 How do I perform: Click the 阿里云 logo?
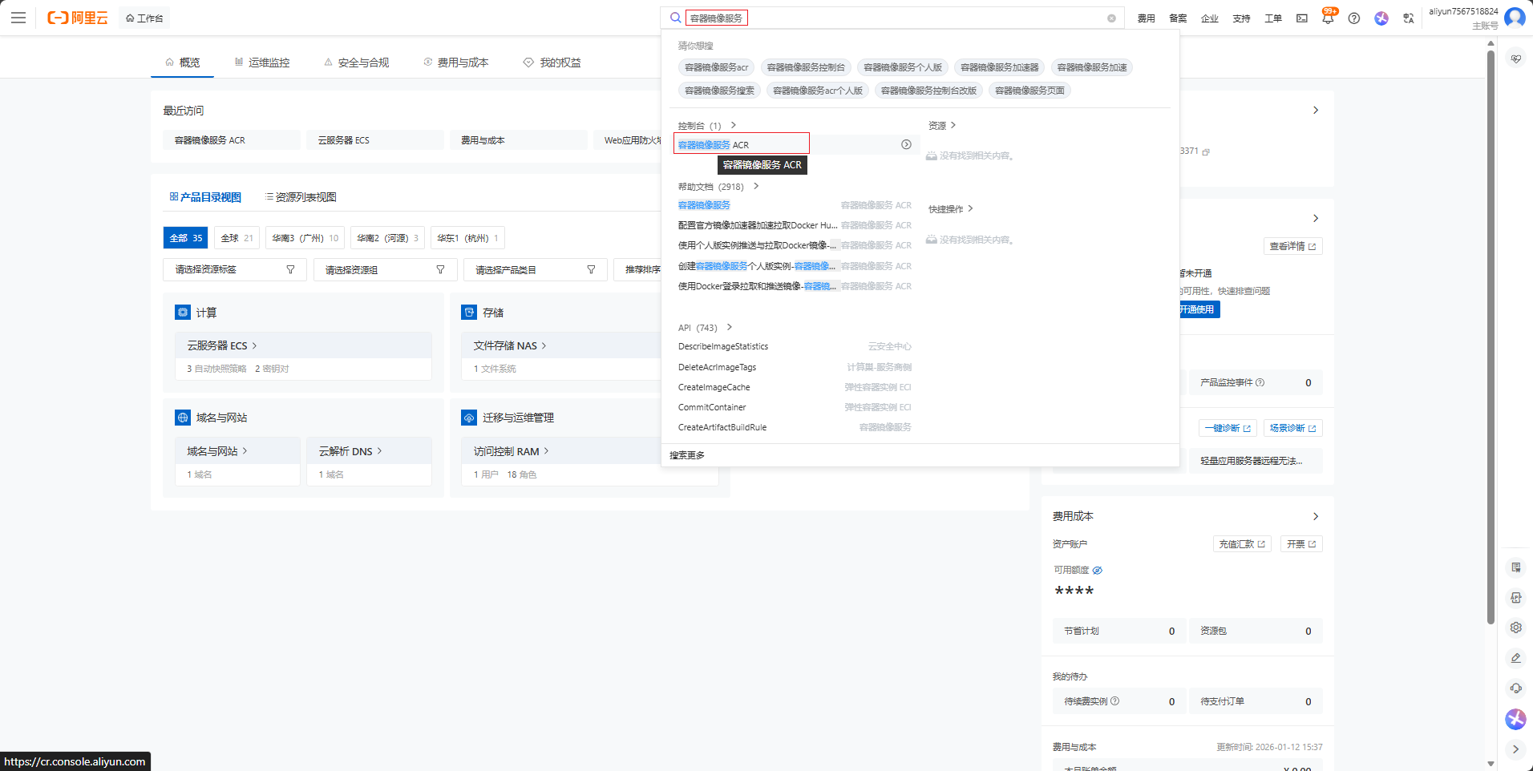tap(78, 18)
